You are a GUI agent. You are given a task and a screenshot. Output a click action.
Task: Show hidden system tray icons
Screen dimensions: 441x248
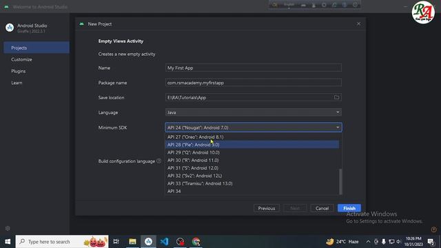point(368,242)
